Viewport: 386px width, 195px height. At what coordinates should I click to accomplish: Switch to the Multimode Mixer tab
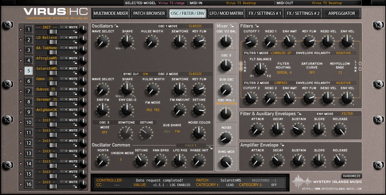click(111, 13)
